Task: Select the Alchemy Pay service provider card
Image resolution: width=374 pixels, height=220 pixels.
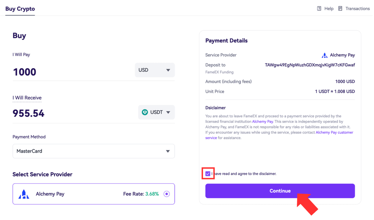Action: click(x=94, y=194)
